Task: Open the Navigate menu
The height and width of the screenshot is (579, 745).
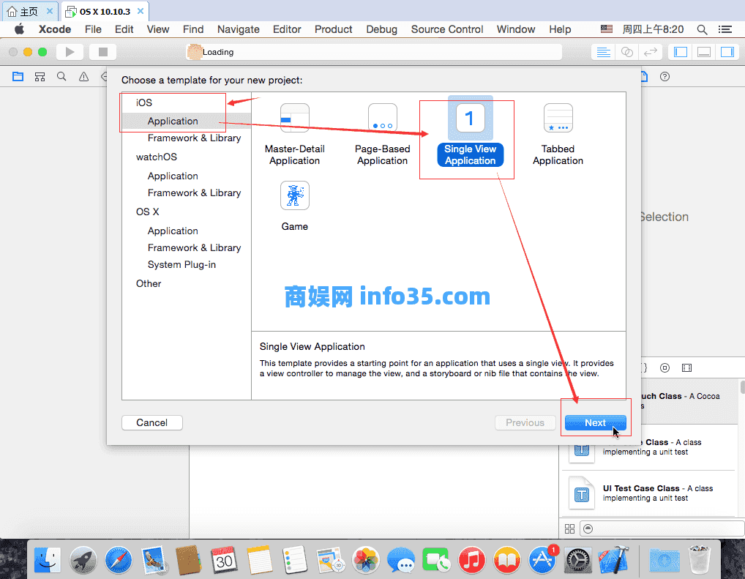Action: [239, 29]
